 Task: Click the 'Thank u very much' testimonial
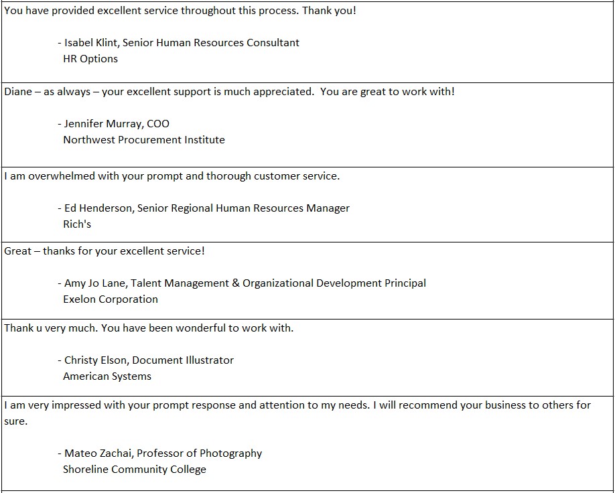coord(149,328)
